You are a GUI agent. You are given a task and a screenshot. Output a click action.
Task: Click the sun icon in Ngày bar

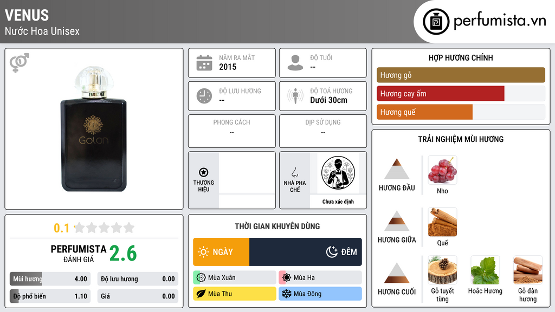pos(203,252)
